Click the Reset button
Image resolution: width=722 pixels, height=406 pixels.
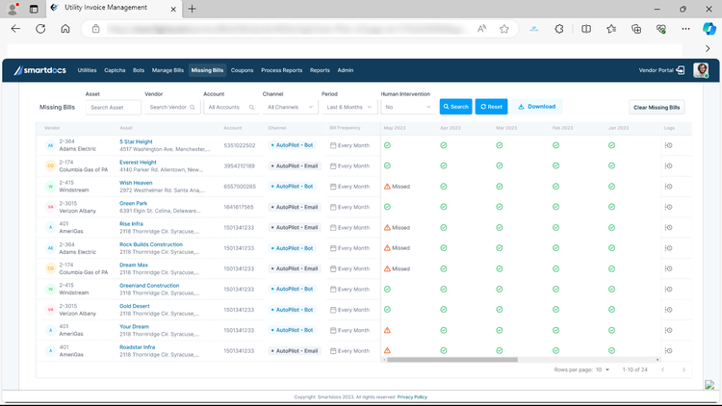tap(491, 107)
